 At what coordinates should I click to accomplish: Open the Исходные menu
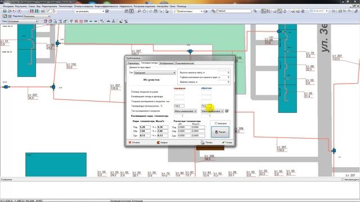click(x=8, y=6)
